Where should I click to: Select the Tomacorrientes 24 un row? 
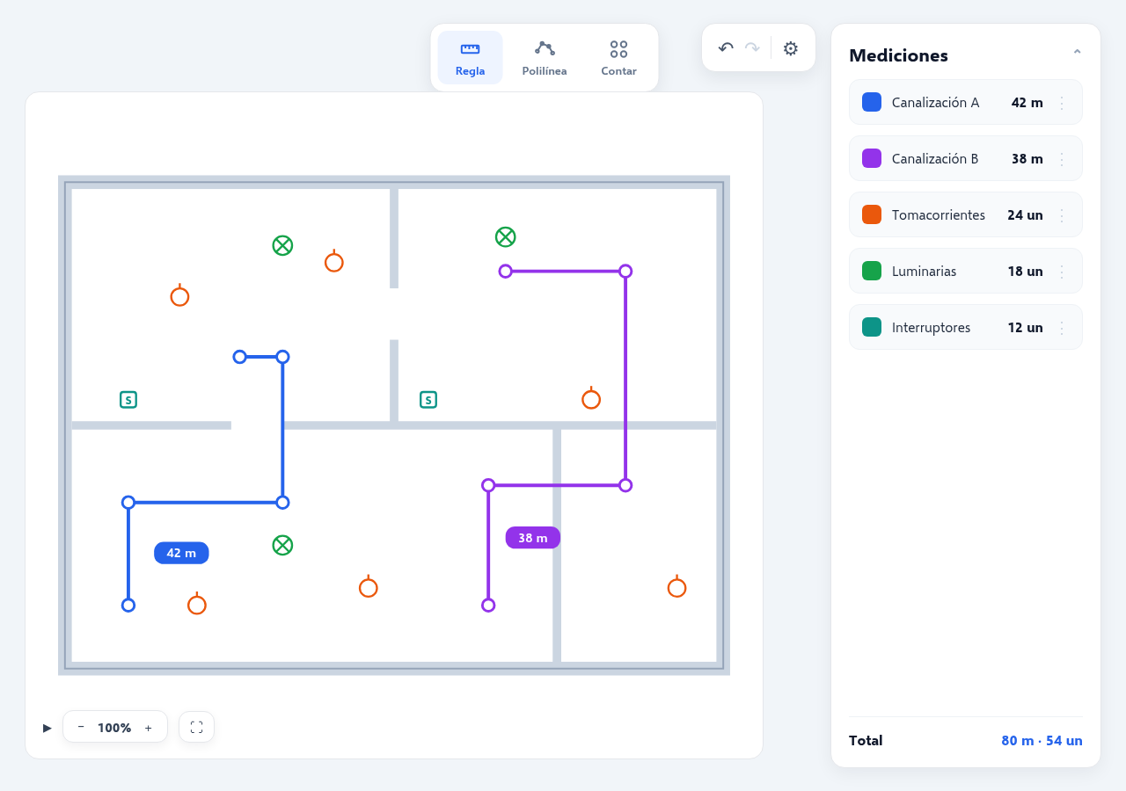point(966,214)
